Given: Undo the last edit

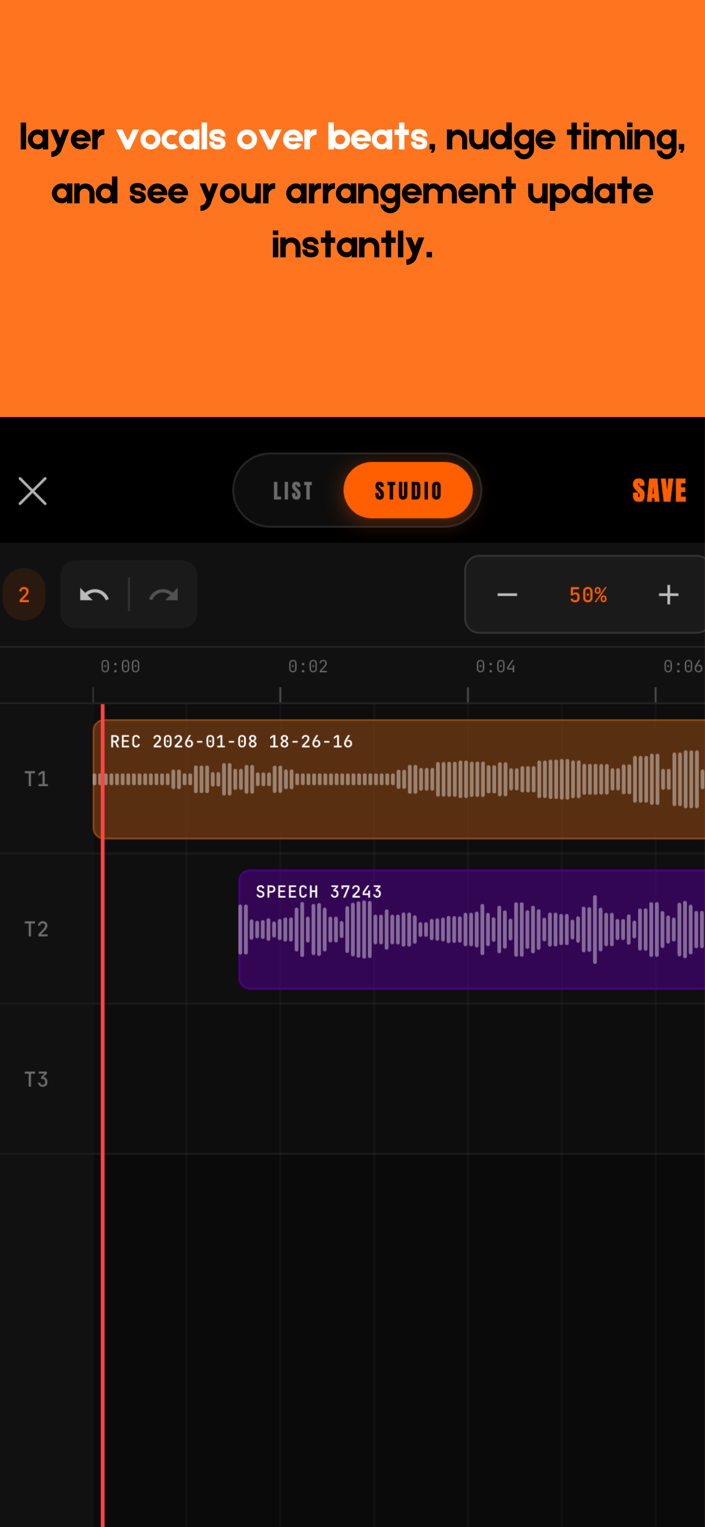Looking at the screenshot, I should click(x=94, y=595).
